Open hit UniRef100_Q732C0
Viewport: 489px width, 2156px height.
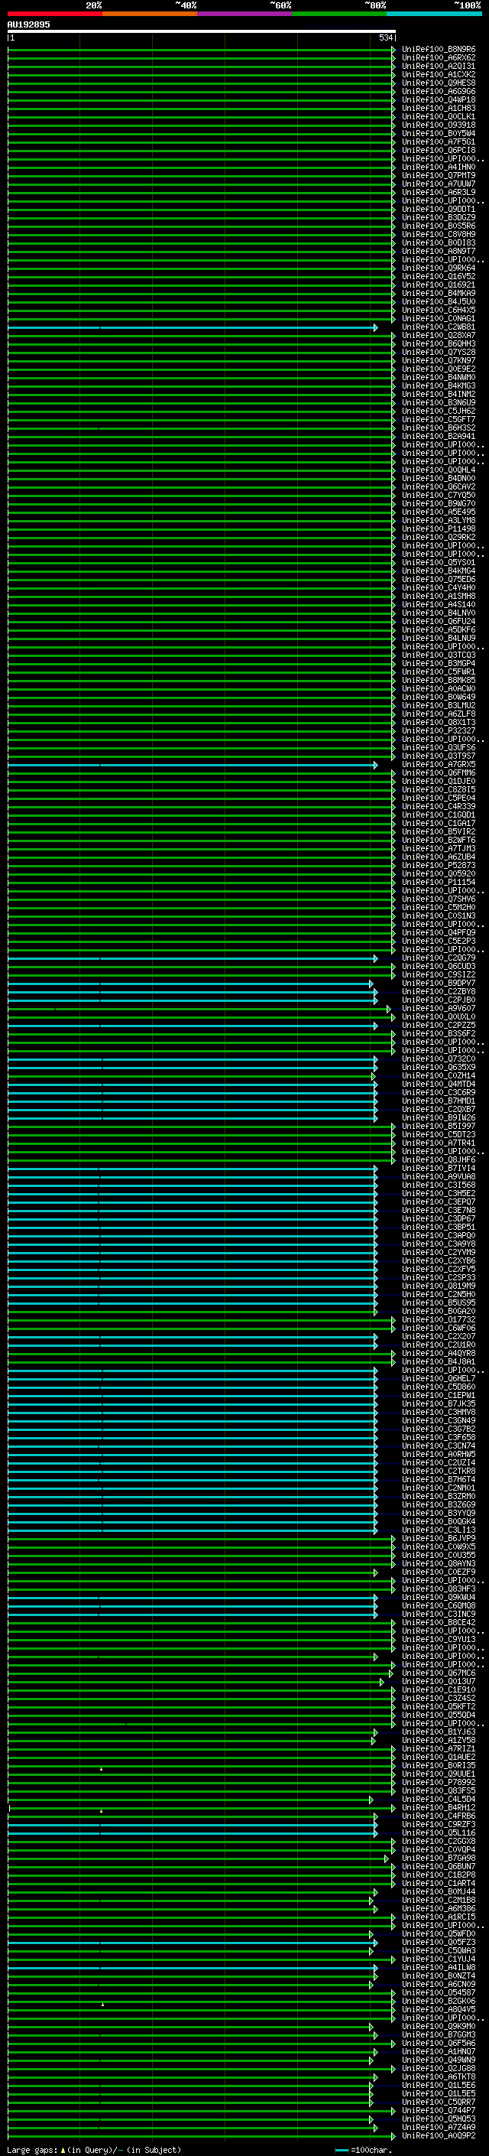pos(439,1059)
